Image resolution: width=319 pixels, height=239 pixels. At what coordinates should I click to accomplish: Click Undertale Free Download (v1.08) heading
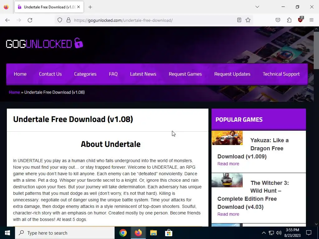click(x=73, y=119)
